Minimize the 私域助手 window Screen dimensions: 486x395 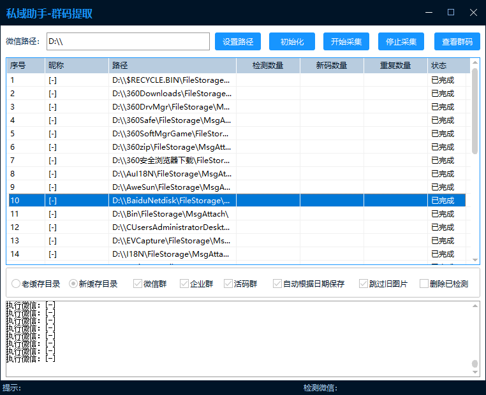[429, 12]
